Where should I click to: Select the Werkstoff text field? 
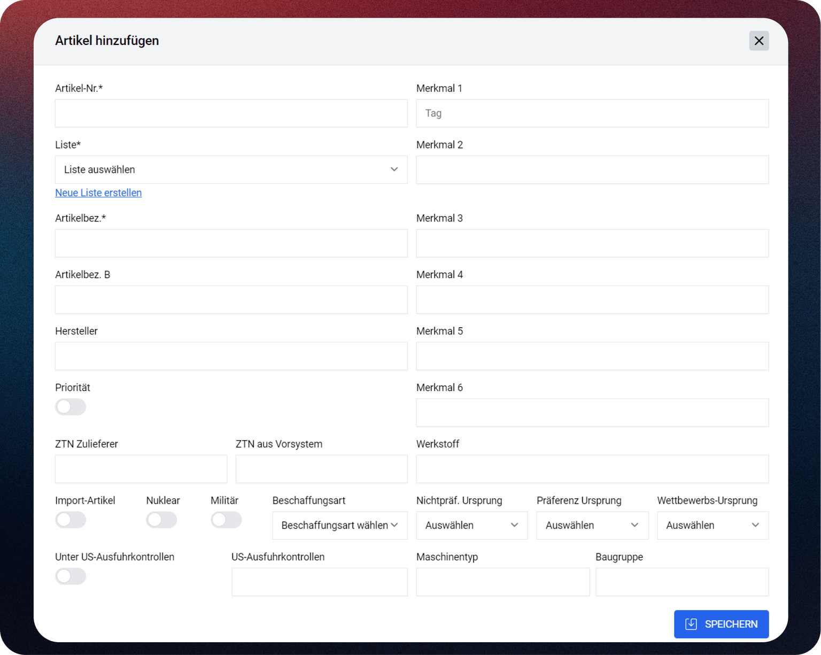click(592, 469)
